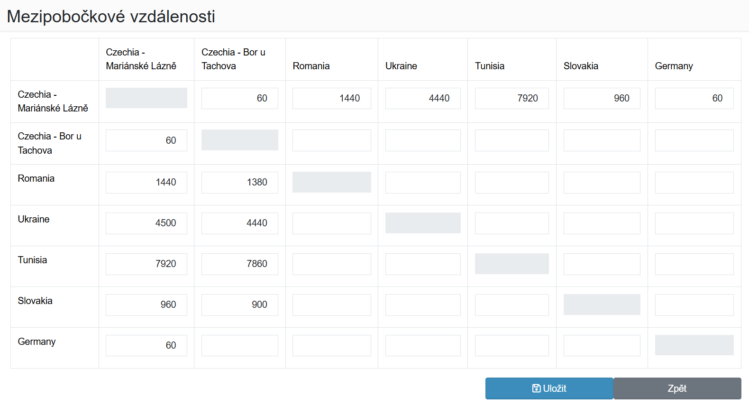
Task: Click Tunisia row field showing 7860
Action: pyautogui.click(x=240, y=264)
